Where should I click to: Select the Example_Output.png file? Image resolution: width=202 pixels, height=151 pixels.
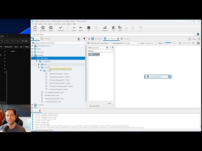tap(59, 77)
